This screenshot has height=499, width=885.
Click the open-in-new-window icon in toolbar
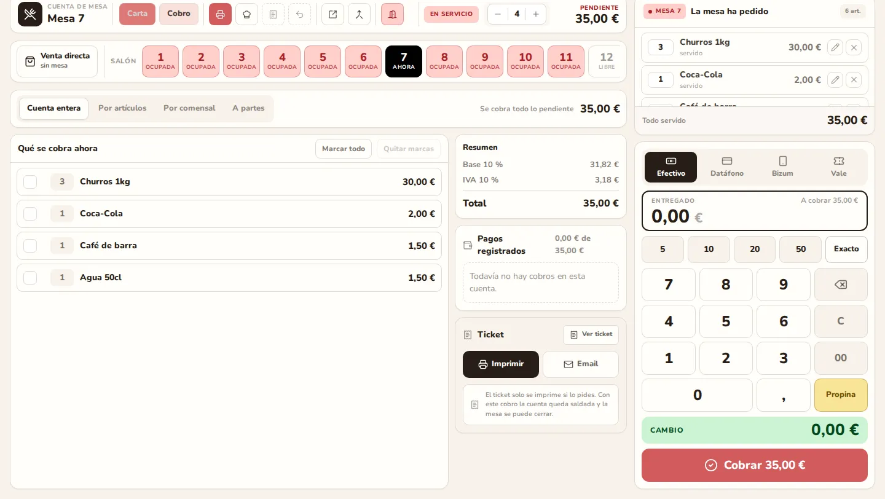[x=332, y=14]
